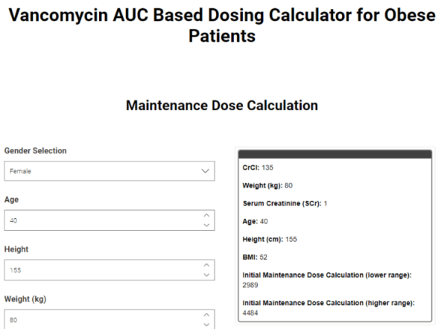Viewport: 447px width, 329px height.
Task: Open the Gender Selection dropdown
Action: coord(110,171)
